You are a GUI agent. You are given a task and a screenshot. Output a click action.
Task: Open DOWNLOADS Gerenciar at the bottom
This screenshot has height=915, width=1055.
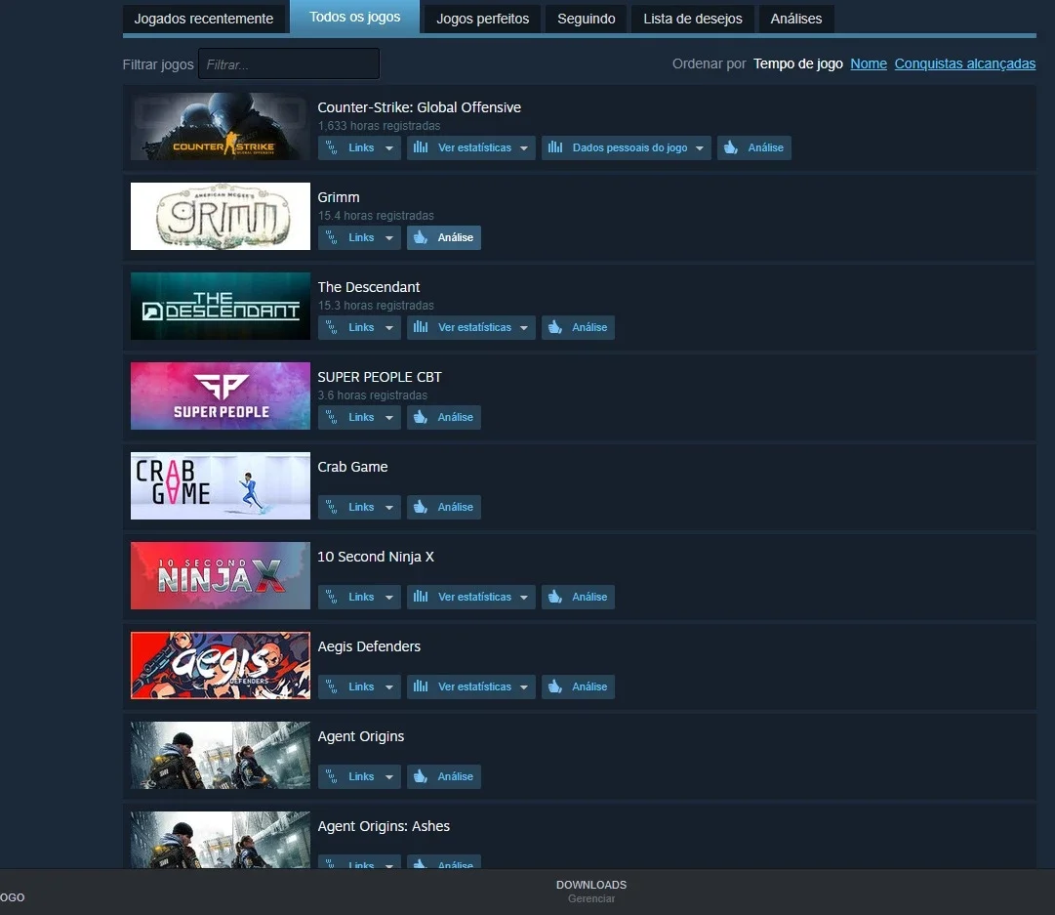[590, 892]
